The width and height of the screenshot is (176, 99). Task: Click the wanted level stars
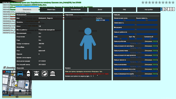tap(158, 2)
